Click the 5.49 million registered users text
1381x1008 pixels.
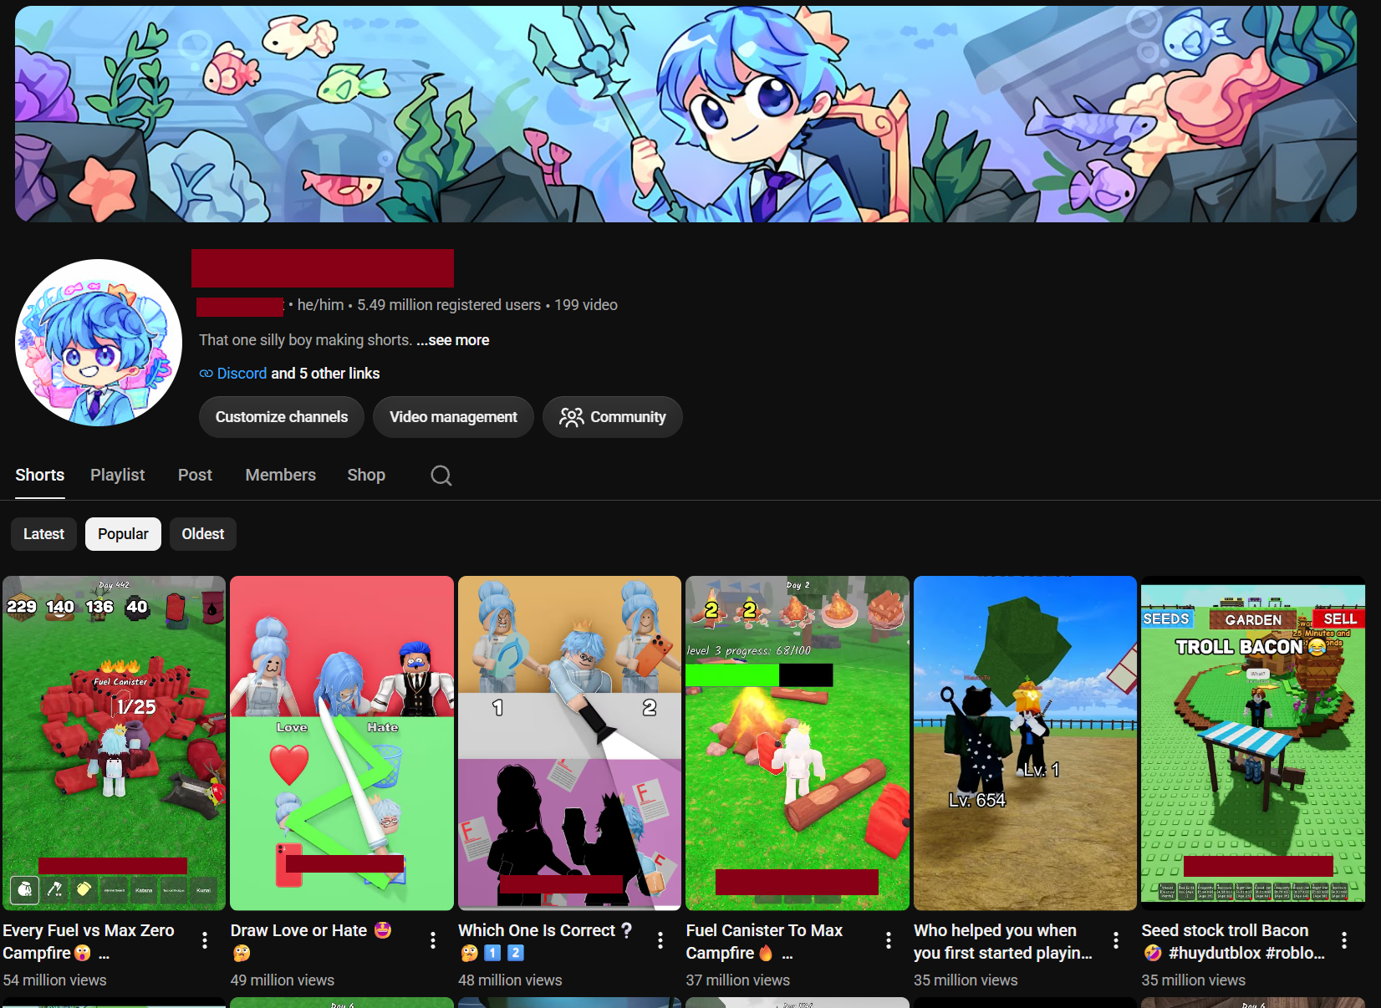coord(449,305)
